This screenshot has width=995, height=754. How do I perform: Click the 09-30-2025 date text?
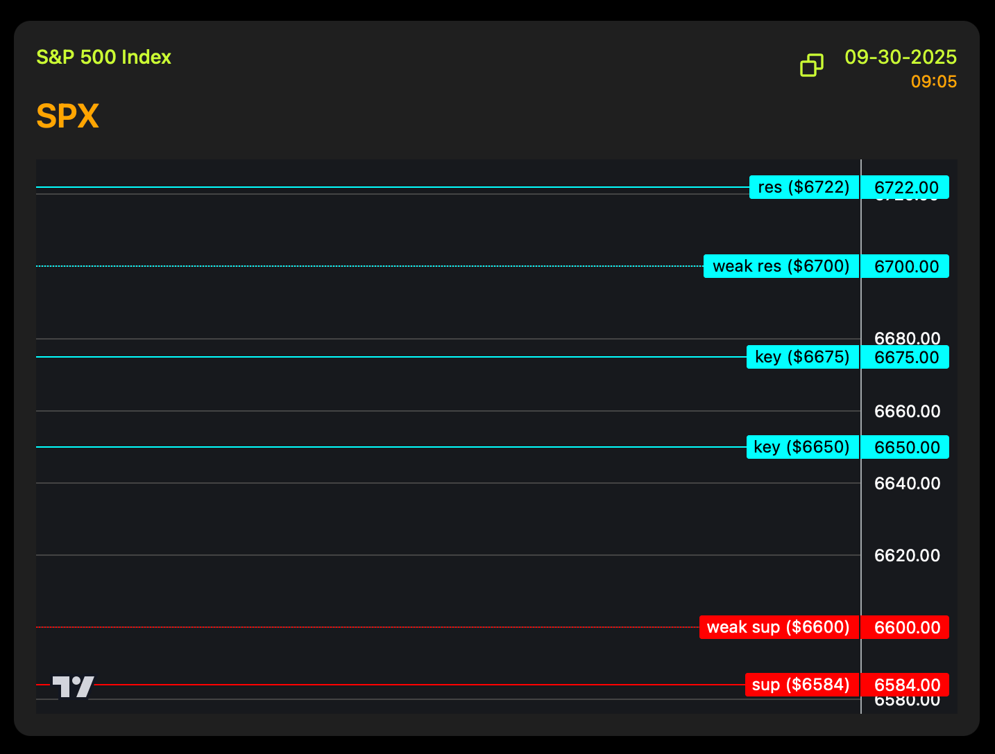tap(900, 57)
